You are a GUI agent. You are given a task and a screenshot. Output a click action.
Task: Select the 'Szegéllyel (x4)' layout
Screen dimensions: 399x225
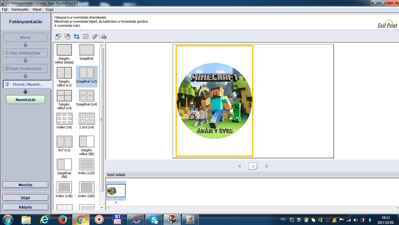pyautogui.click(x=87, y=98)
